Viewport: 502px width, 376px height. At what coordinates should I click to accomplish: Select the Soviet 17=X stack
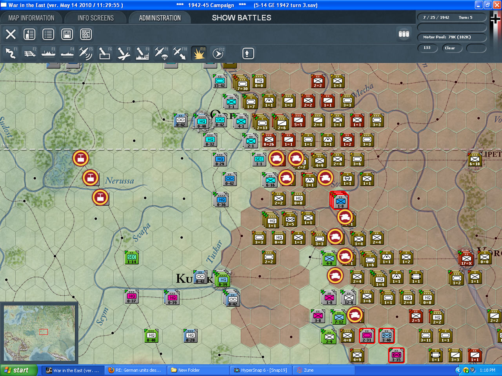point(466,258)
